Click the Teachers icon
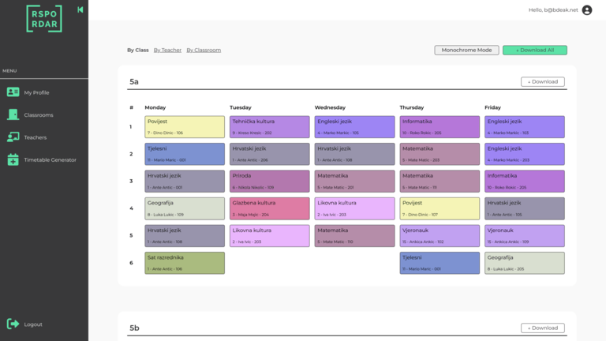606x341 pixels. (x=13, y=137)
